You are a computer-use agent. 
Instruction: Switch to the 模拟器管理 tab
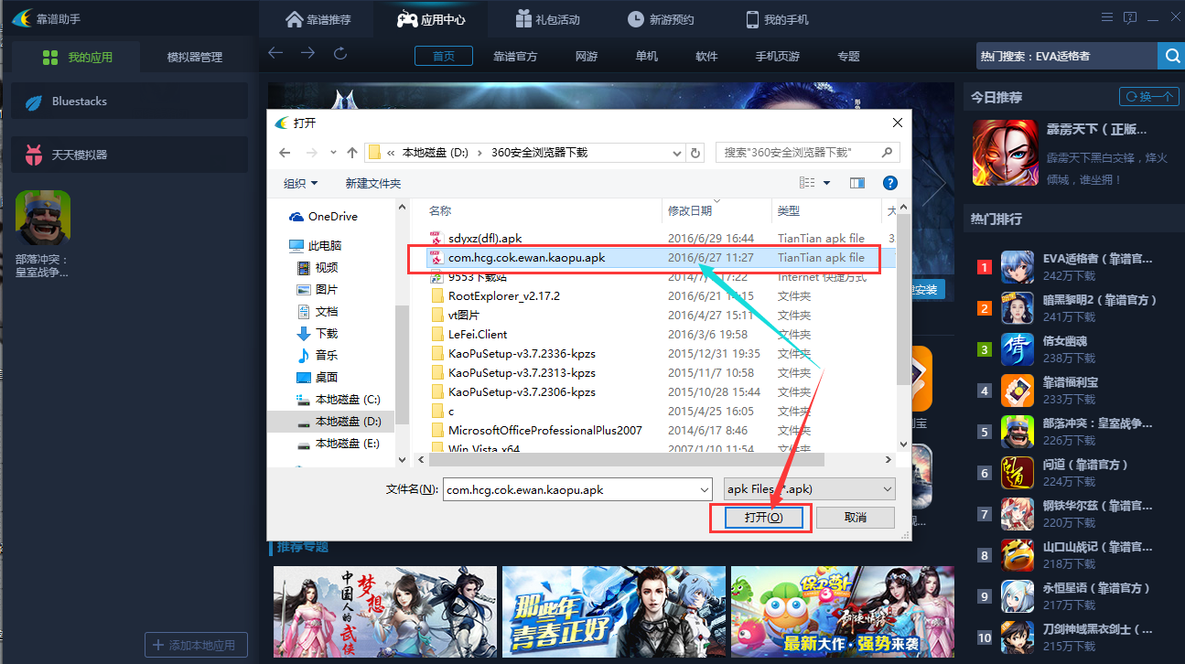[x=194, y=57]
